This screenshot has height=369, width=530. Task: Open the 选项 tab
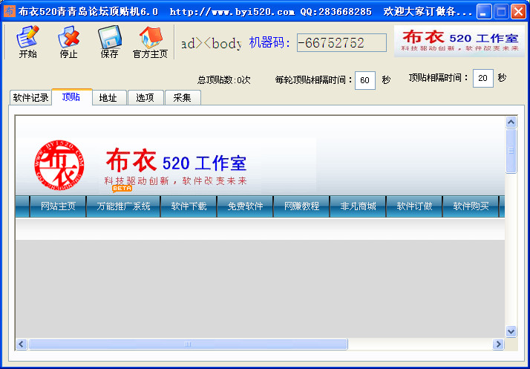coord(145,98)
